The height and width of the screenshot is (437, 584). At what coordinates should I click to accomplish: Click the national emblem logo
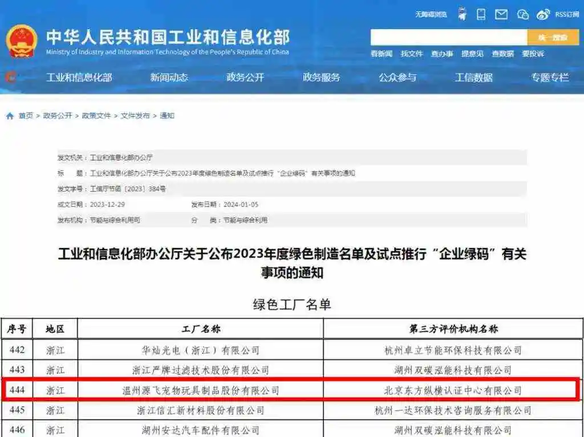(x=22, y=42)
